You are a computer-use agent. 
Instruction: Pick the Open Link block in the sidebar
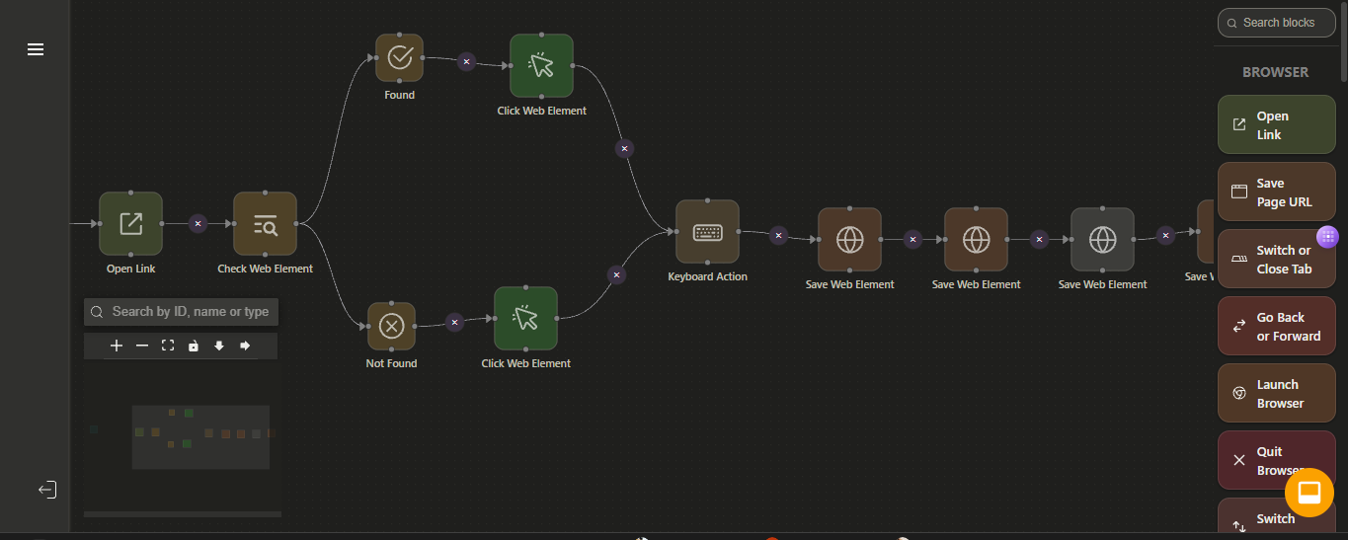pos(1276,124)
